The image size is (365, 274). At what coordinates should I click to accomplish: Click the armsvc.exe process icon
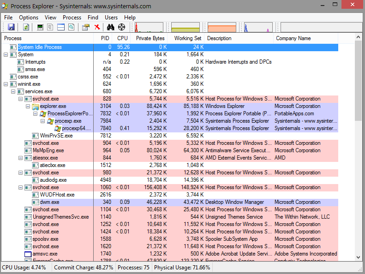(x=28, y=254)
